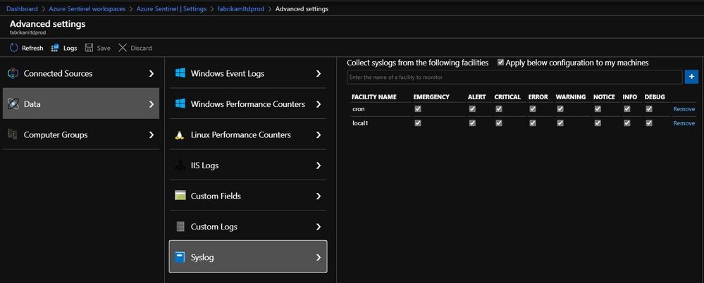704x283 pixels.
Task: Click the Windows Performance Counters icon
Action: click(x=180, y=104)
